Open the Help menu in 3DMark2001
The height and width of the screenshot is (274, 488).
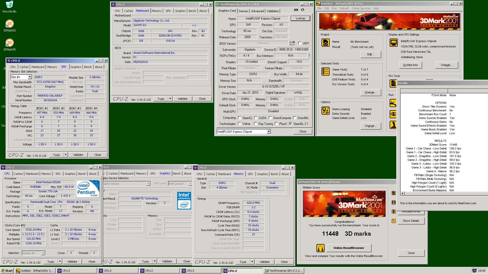pyautogui.click(x=376, y=8)
